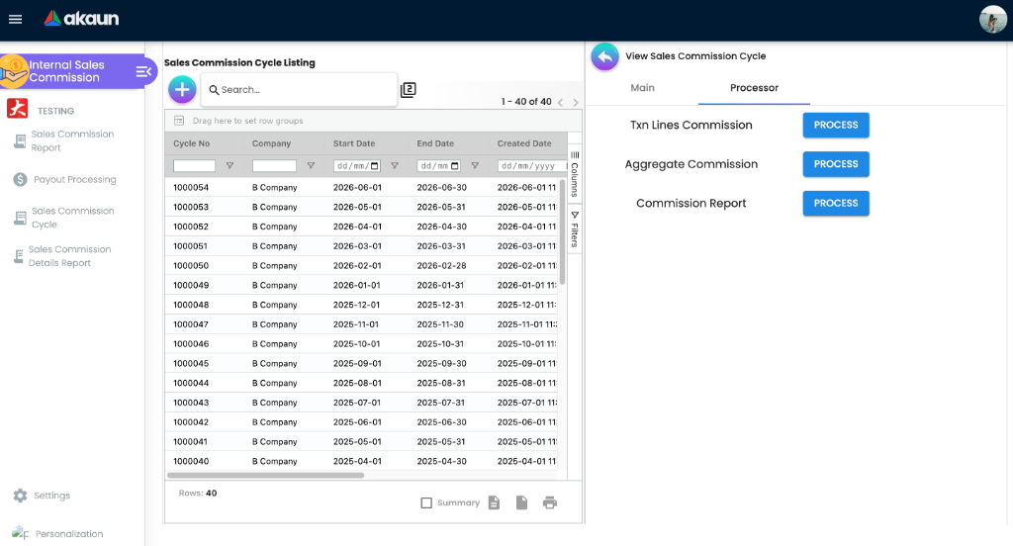Go to previous page of listing
The image size is (1013, 546).
[561, 102]
